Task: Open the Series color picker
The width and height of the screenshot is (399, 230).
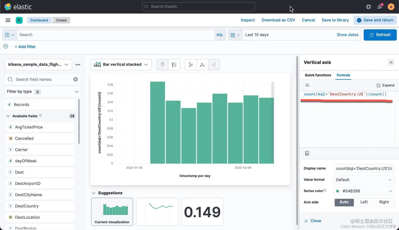Action: coord(364,191)
